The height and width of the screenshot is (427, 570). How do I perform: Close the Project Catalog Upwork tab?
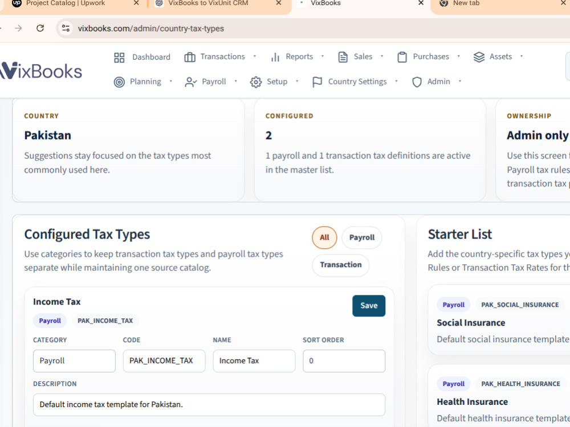[136, 3]
